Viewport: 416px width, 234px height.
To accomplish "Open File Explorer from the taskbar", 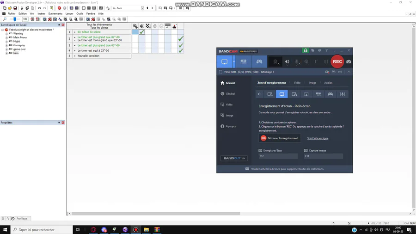I will tap(146, 230).
